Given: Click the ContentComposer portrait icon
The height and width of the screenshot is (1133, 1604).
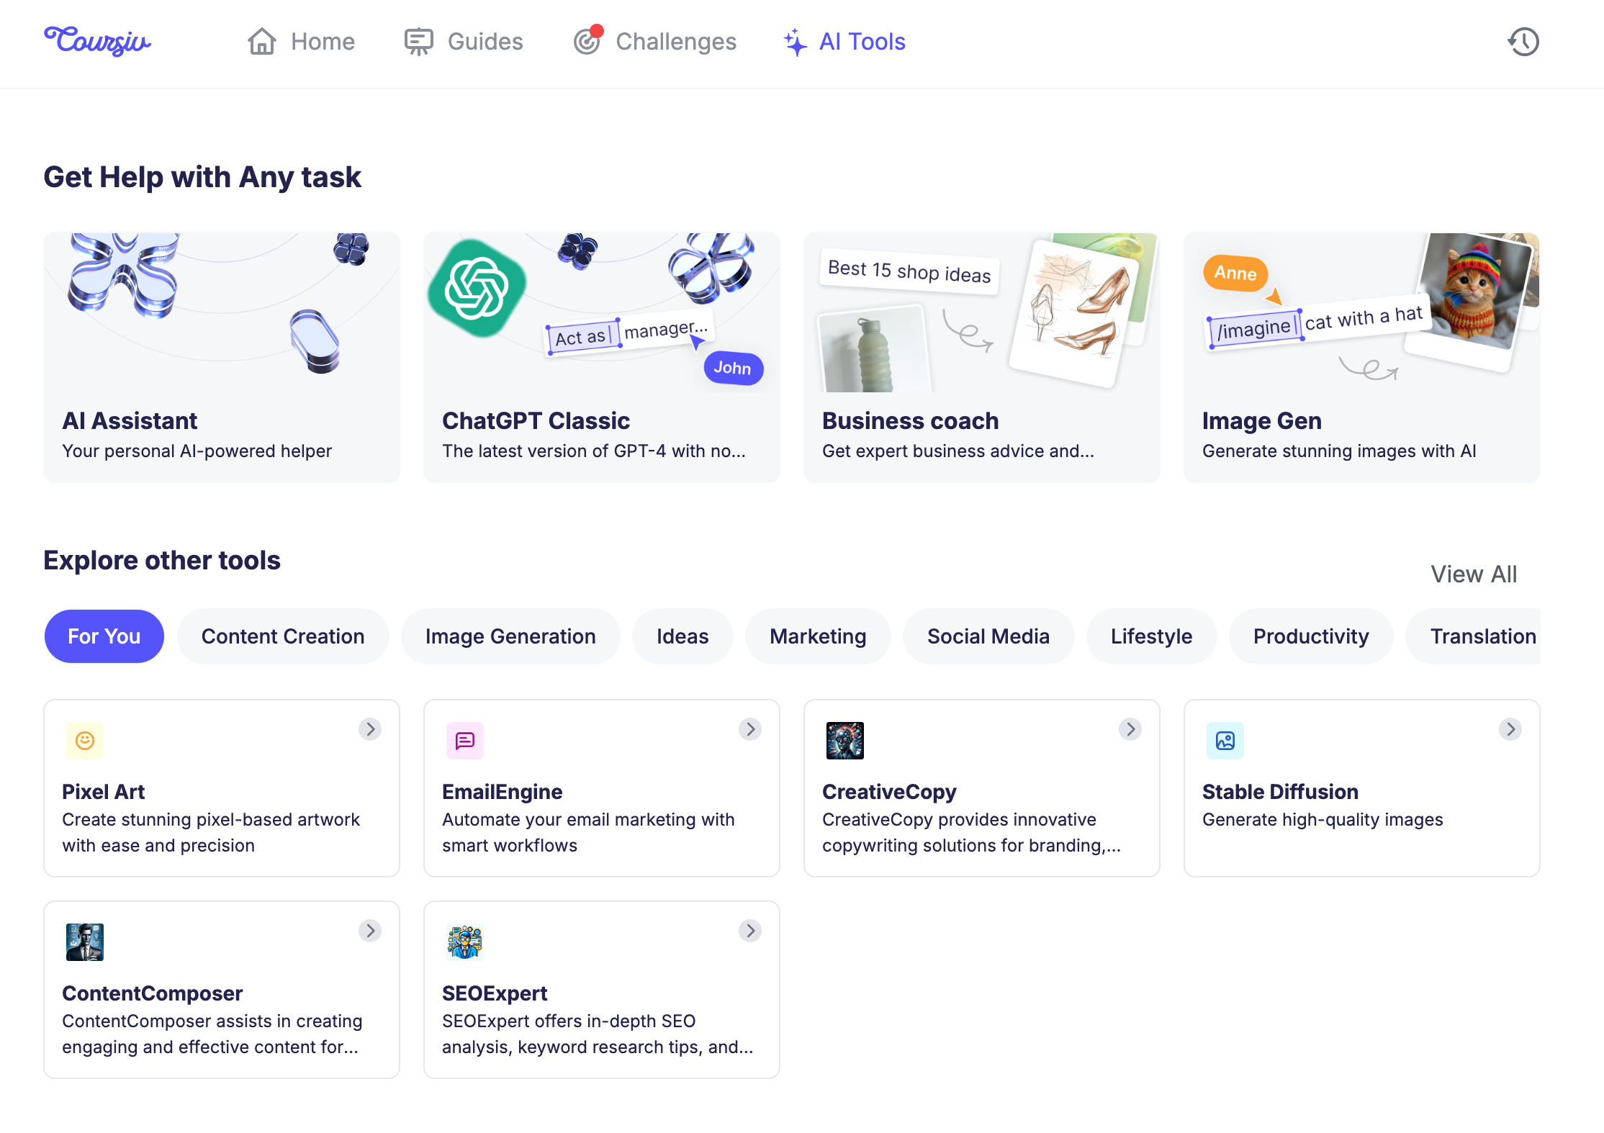Looking at the screenshot, I should point(85,942).
